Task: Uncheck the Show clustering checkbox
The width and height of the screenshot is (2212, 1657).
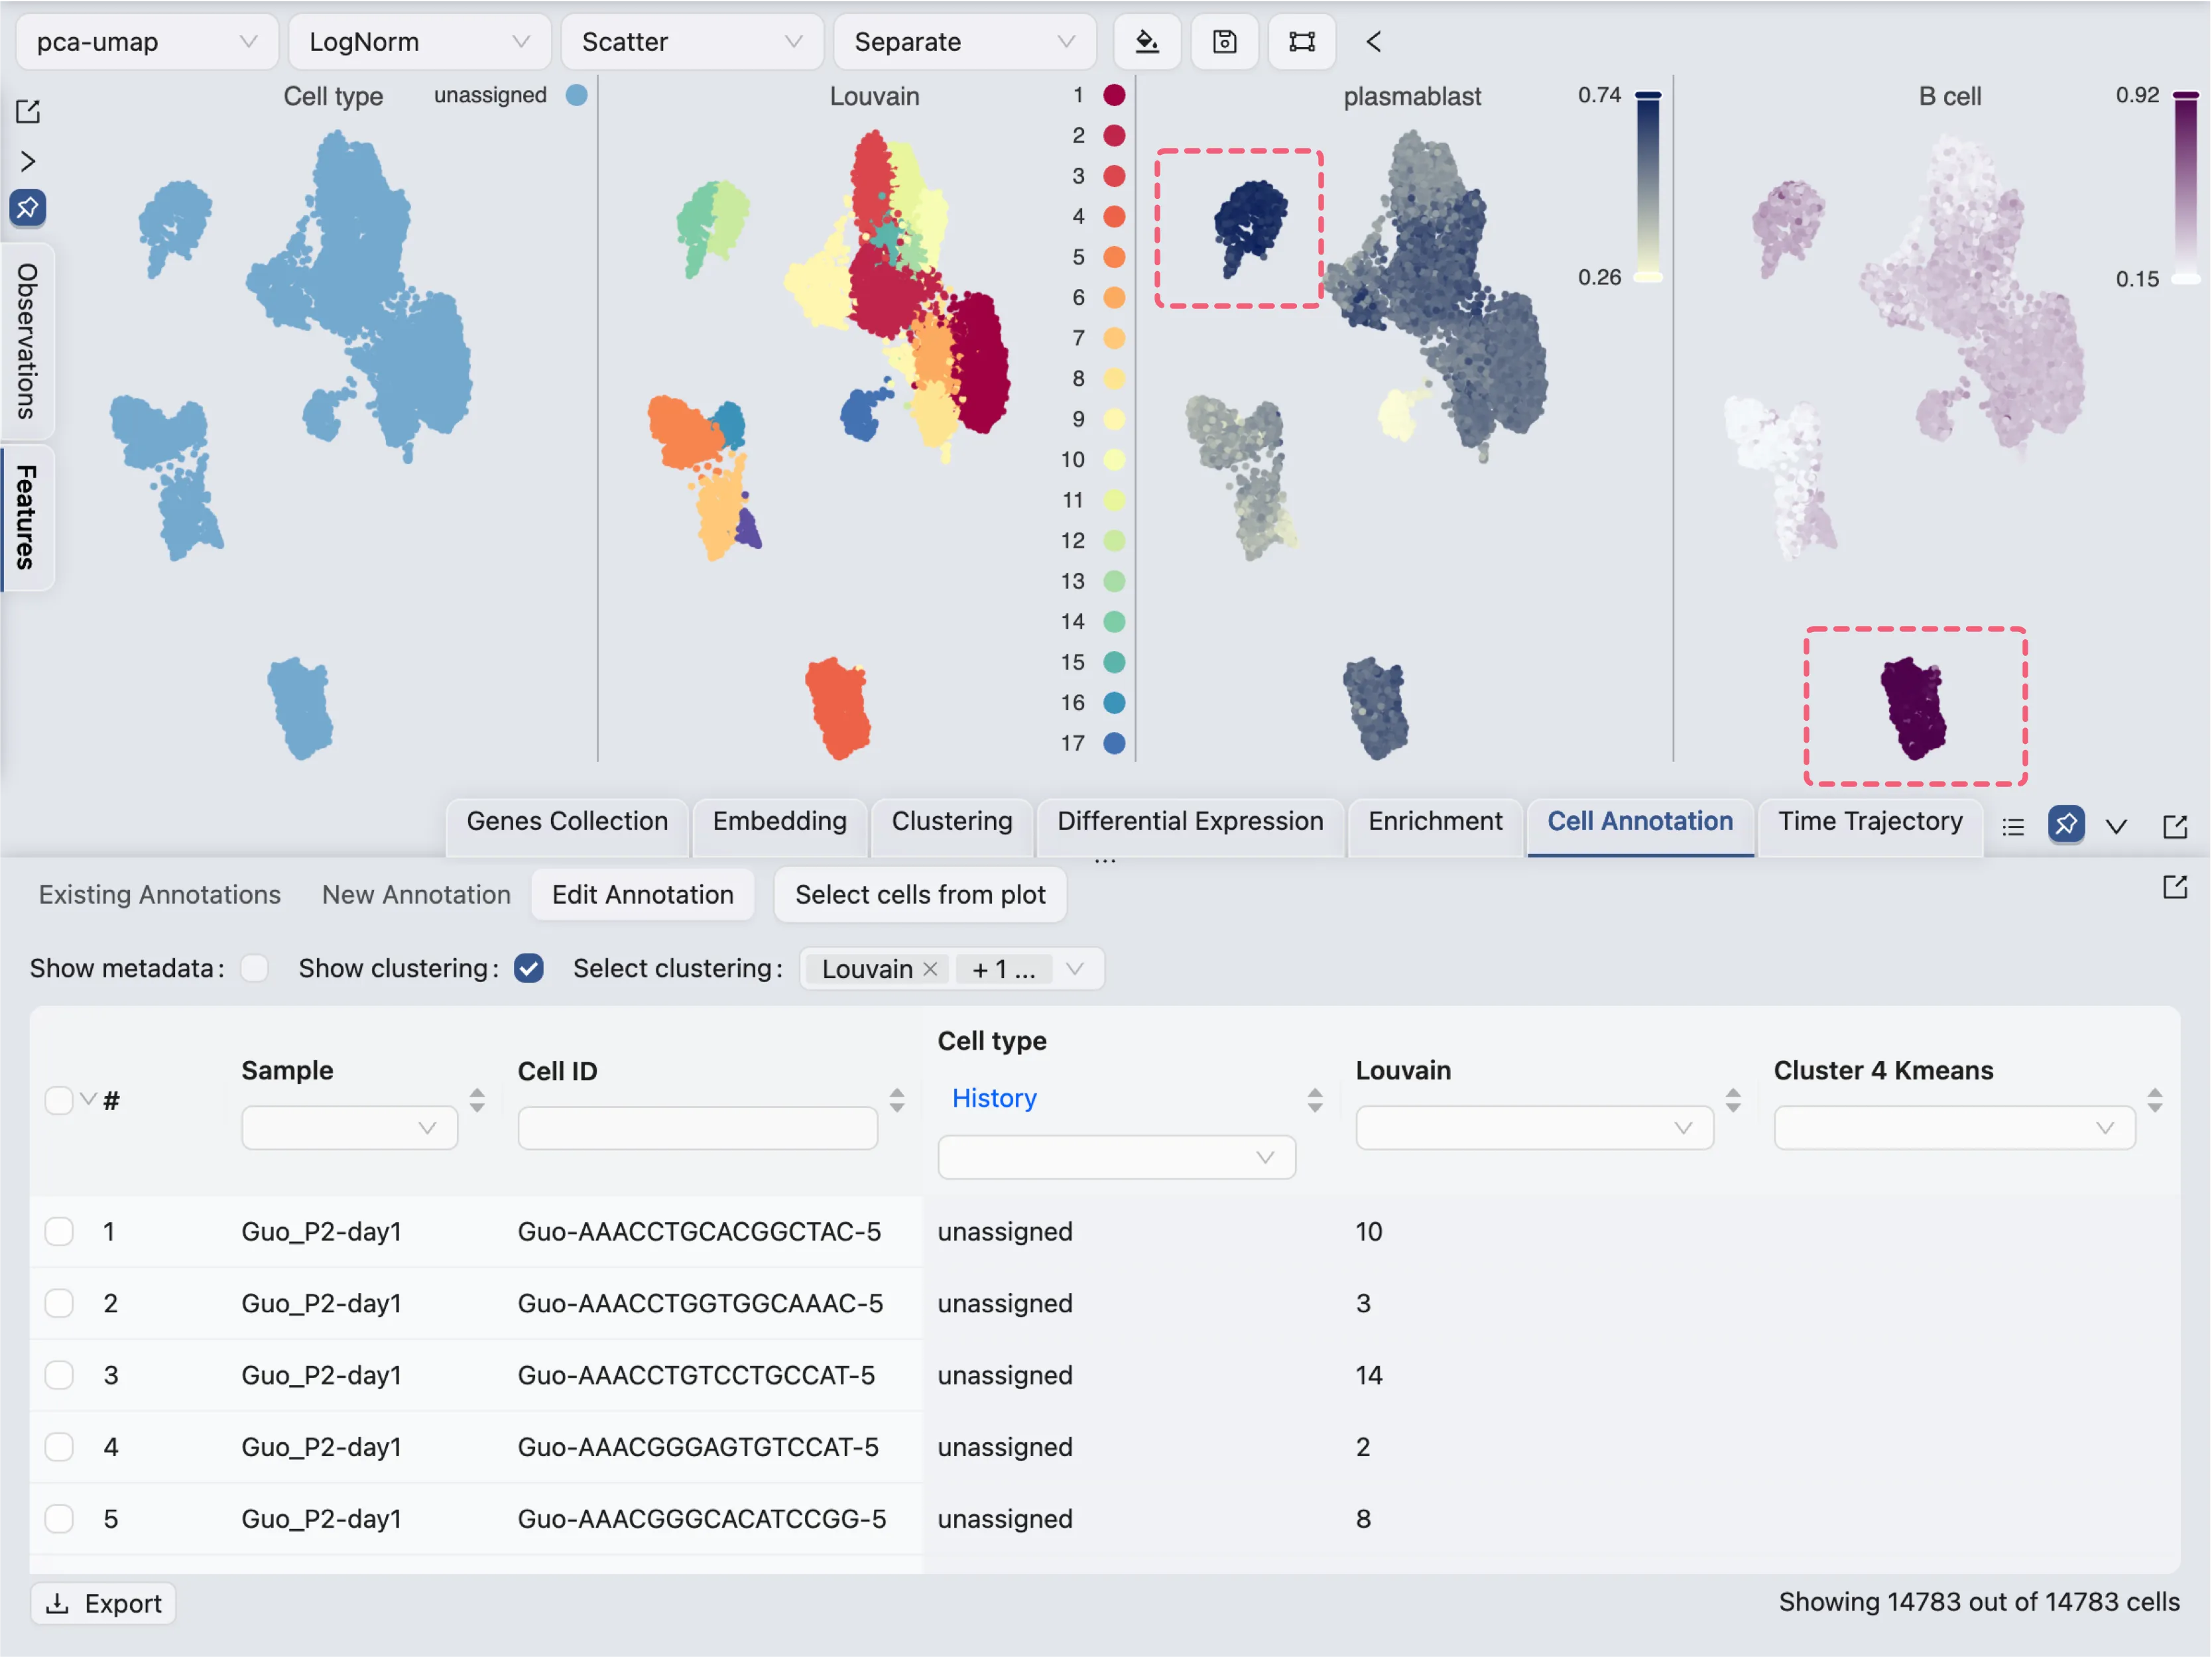Action: click(528, 968)
